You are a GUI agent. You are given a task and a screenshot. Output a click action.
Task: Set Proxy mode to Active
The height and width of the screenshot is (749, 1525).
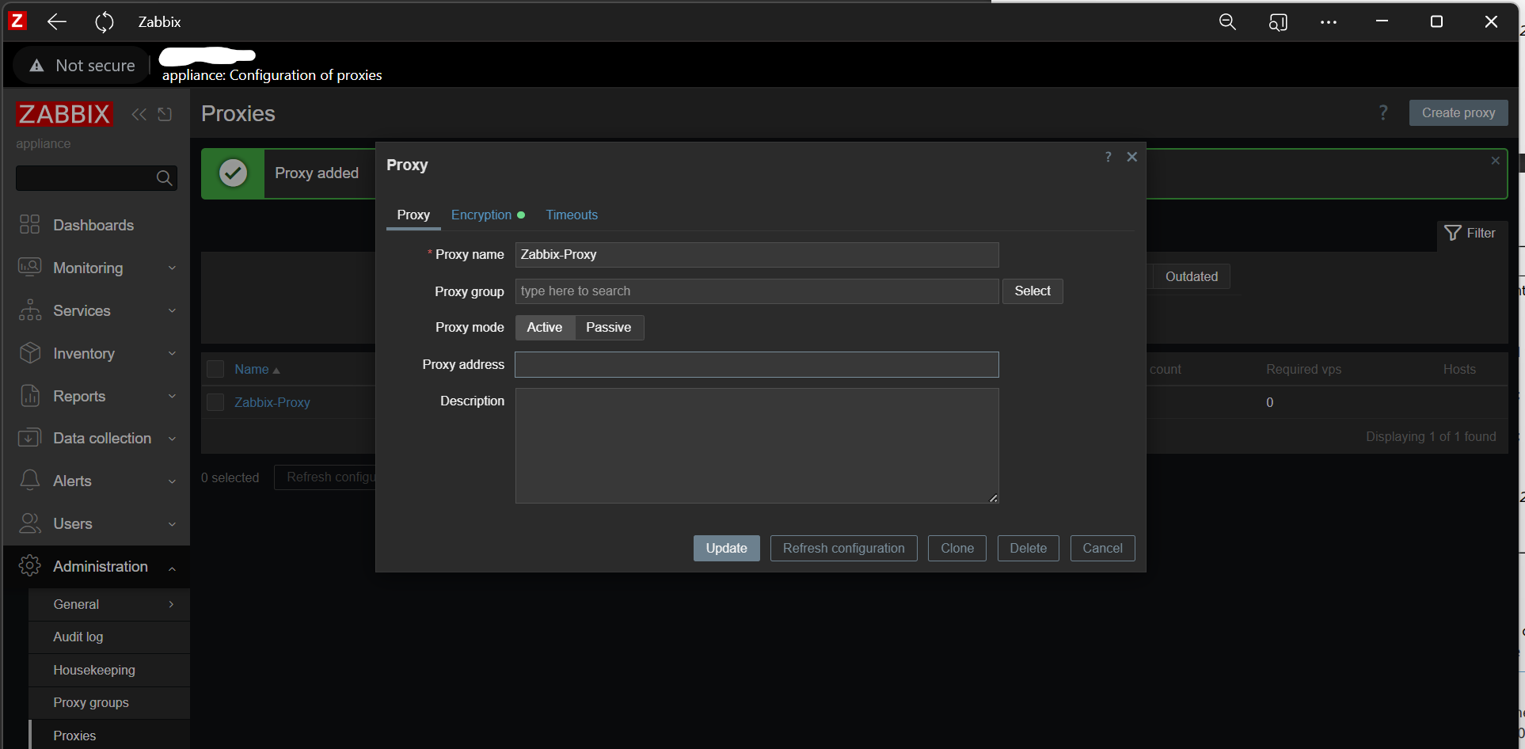pyautogui.click(x=545, y=328)
